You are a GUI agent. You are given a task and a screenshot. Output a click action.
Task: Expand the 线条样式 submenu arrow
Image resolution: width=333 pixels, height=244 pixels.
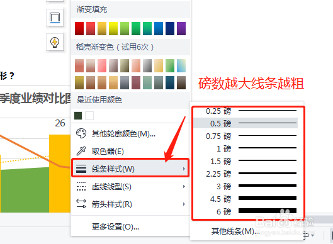click(x=184, y=169)
